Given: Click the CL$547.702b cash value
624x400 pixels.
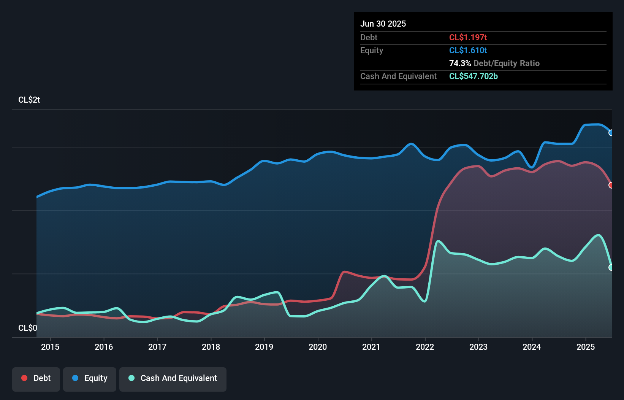Looking at the screenshot, I should pos(473,76).
